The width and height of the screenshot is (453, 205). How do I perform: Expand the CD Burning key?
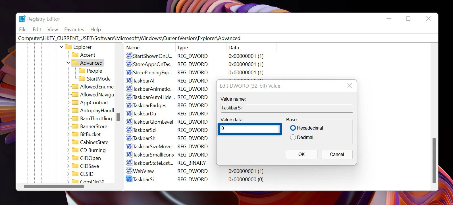pos(68,150)
